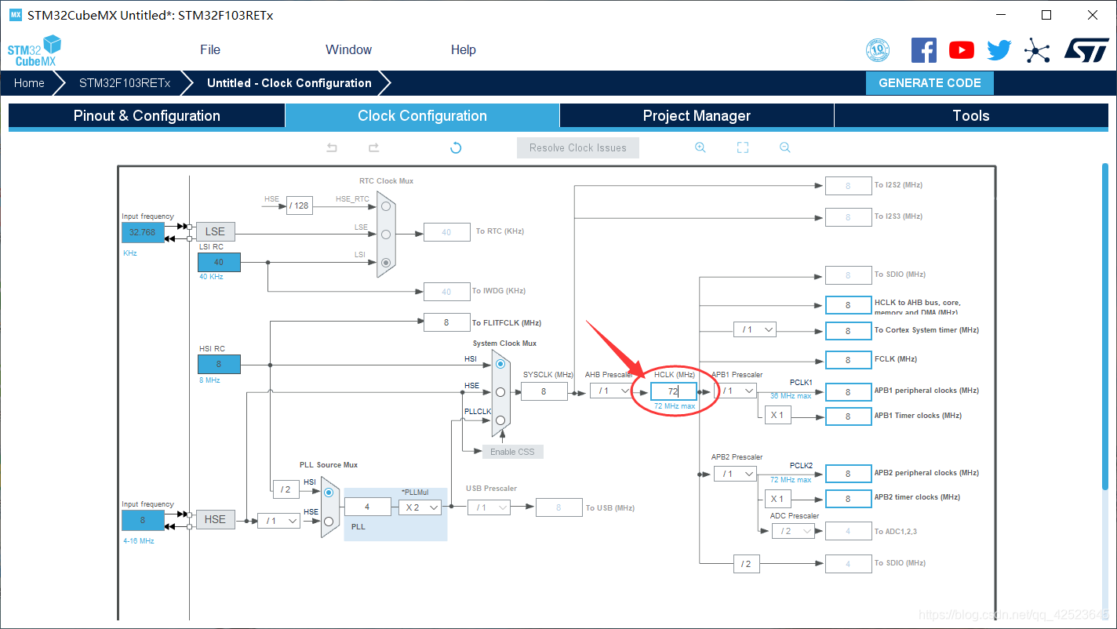The height and width of the screenshot is (629, 1117).
Task: Open the PLLMul multiplier dropdown
Action: tap(420, 507)
